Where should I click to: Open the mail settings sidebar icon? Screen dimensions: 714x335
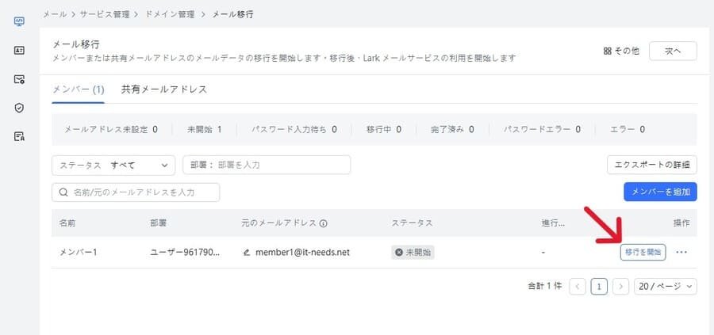point(20,79)
